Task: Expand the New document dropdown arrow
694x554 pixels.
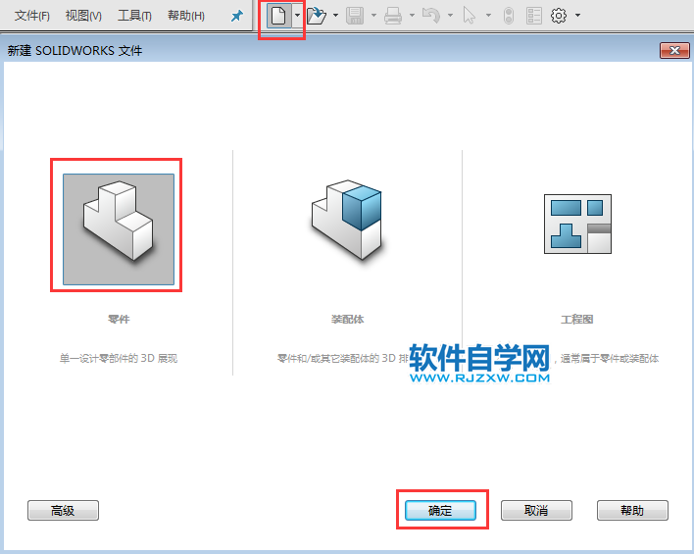Action: (x=297, y=16)
